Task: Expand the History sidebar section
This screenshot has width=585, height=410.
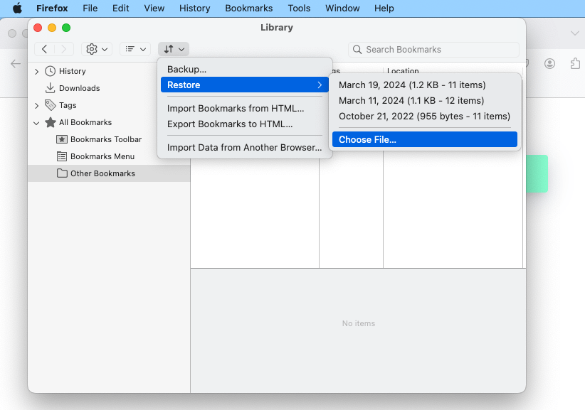Action: [36, 71]
